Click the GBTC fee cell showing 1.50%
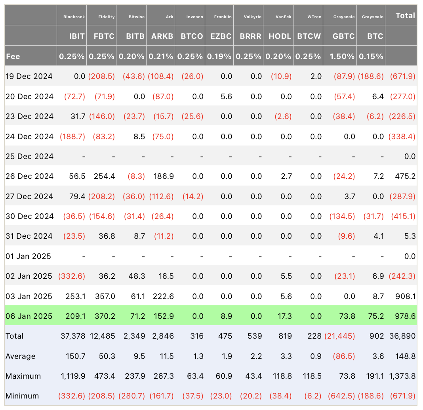The height and width of the screenshot is (410, 423). click(x=342, y=56)
